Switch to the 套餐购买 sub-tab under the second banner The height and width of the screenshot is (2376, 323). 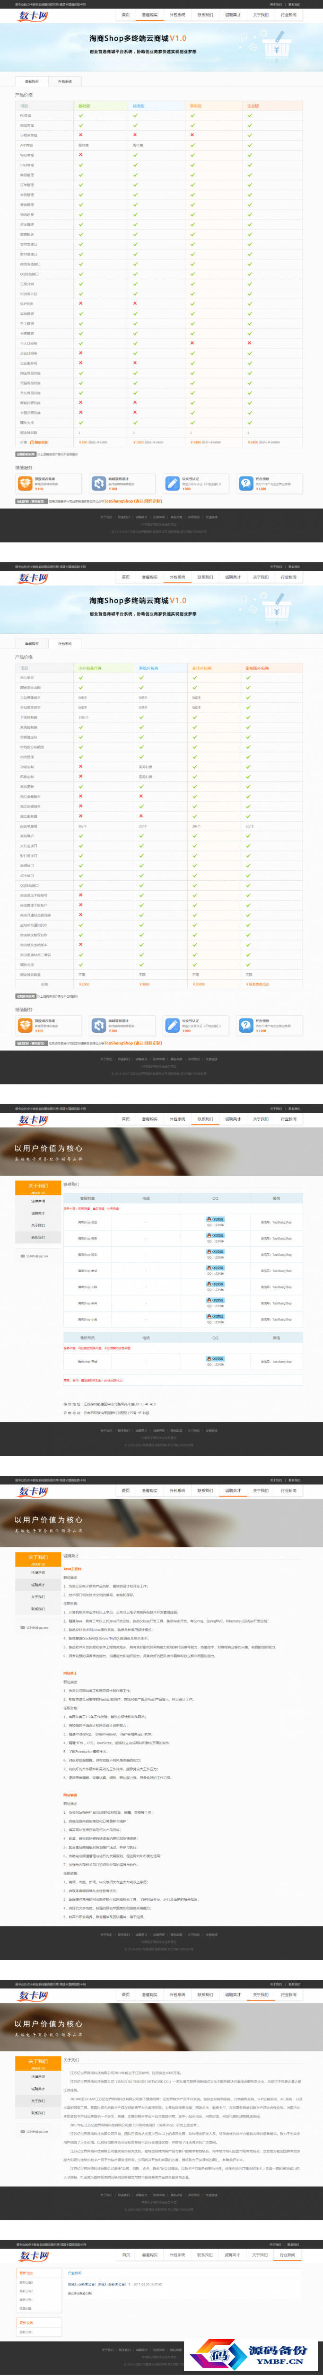[31, 644]
